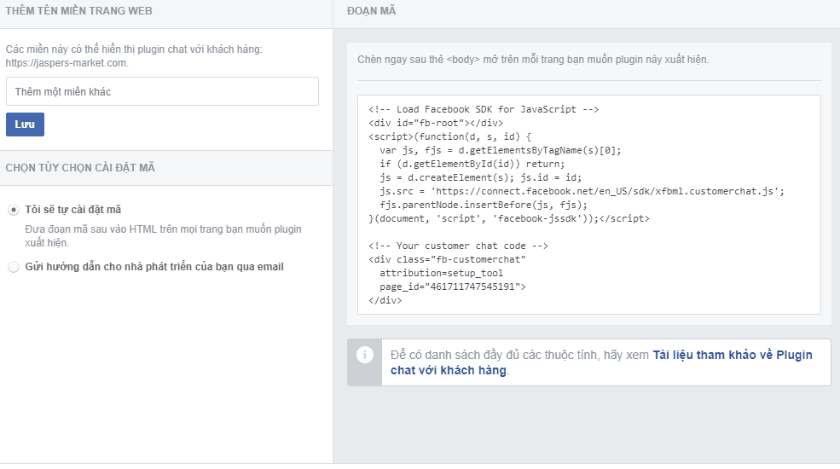The width and height of the screenshot is (840, 469).
Task: Select the 'Gửi hướng dẫn cho nhà phát triển' radio option
Action: (x=14, y=267)
